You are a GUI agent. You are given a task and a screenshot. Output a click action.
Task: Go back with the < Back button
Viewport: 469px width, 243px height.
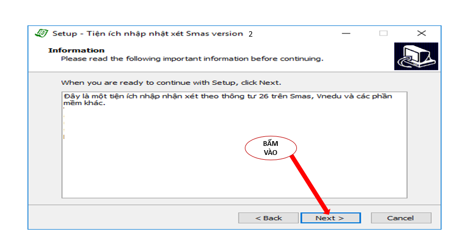point(268,218)
